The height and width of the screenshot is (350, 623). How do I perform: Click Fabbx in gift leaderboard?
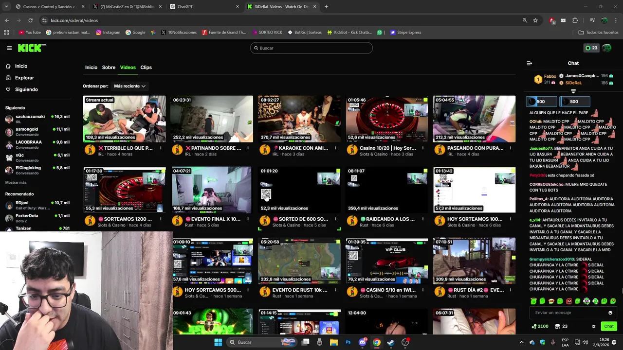pos(550,76)
